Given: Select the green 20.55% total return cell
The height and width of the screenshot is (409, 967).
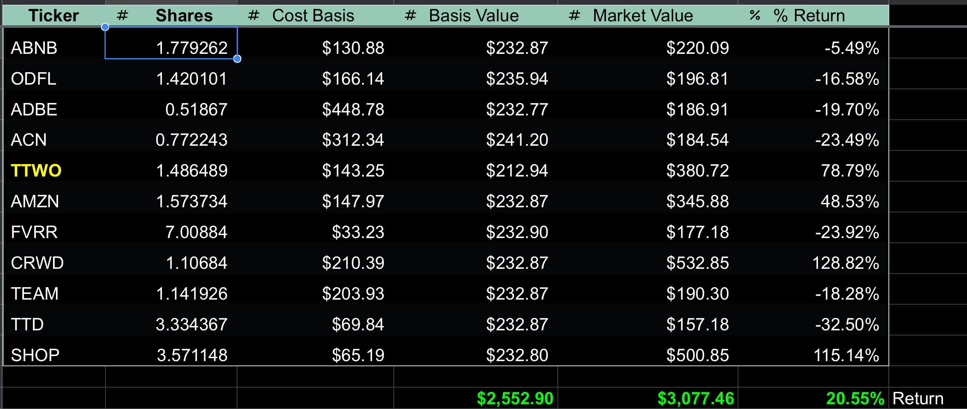Looking at the screenshot, I should coord(855,398).
